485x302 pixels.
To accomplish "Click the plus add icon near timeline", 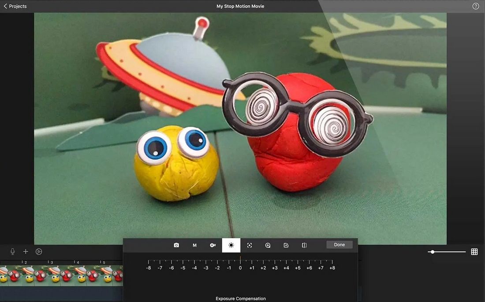I will (26, 251).
